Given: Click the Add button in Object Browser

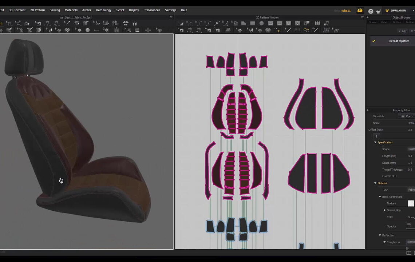Looking at the screenshot, I should (403, 31).
